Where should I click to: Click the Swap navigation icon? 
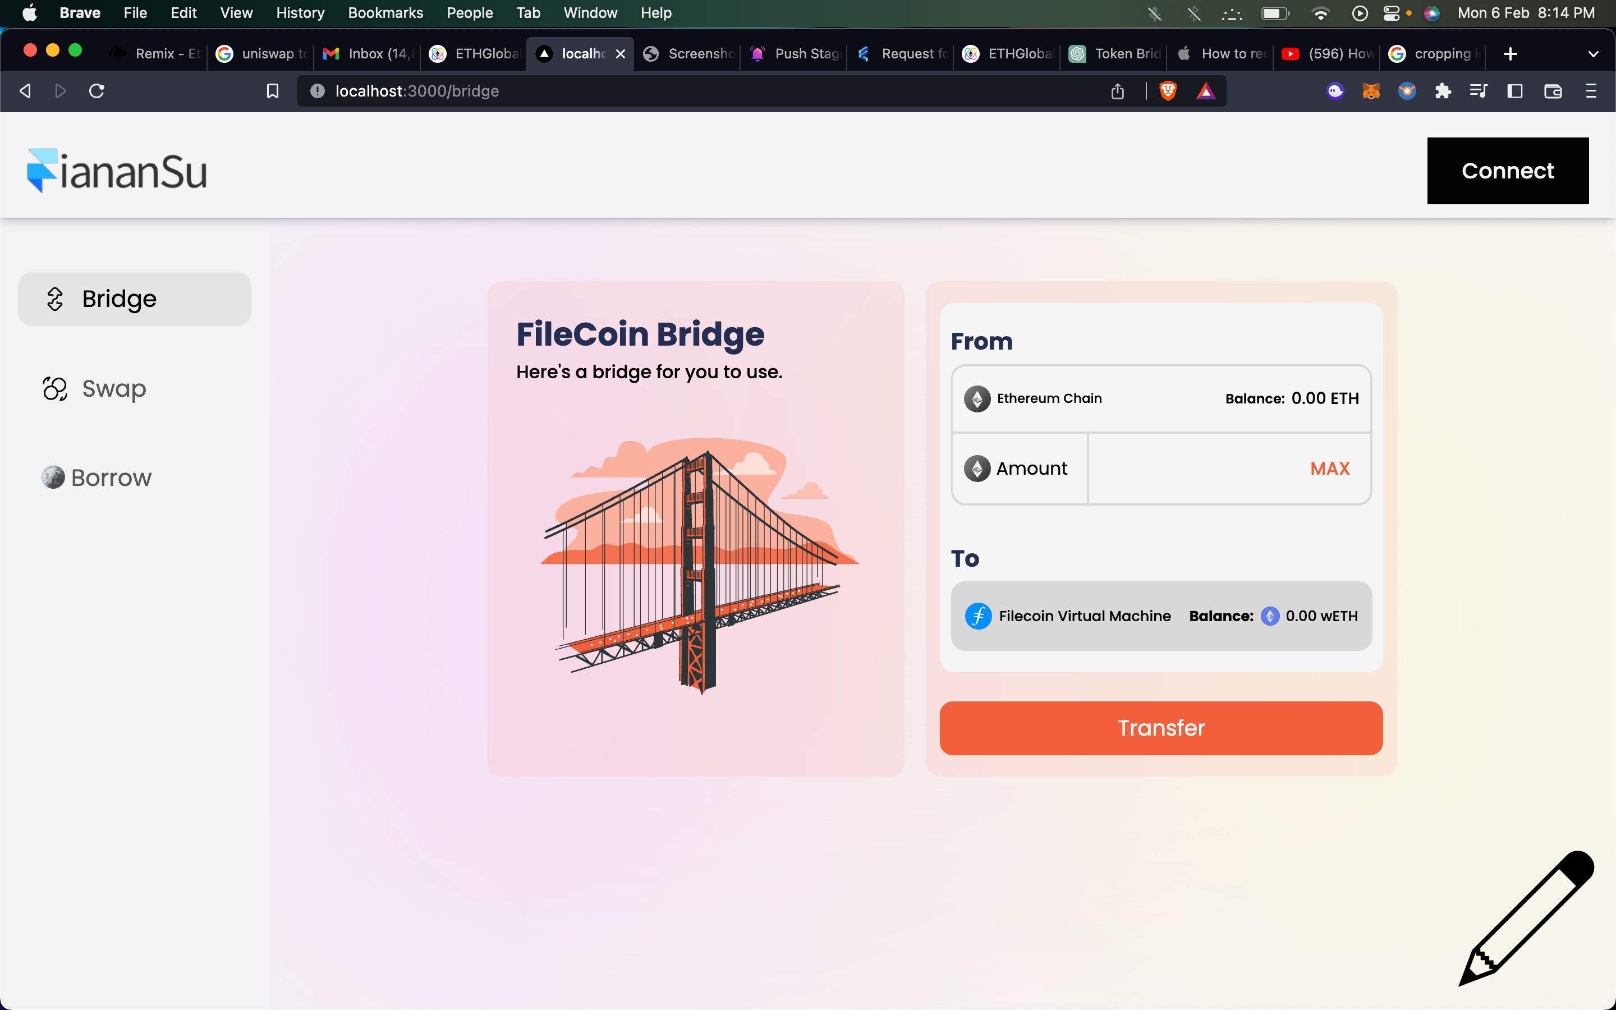53,388
